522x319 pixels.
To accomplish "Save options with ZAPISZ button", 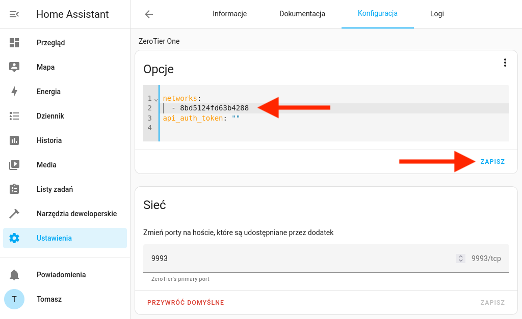I will 492,162.
